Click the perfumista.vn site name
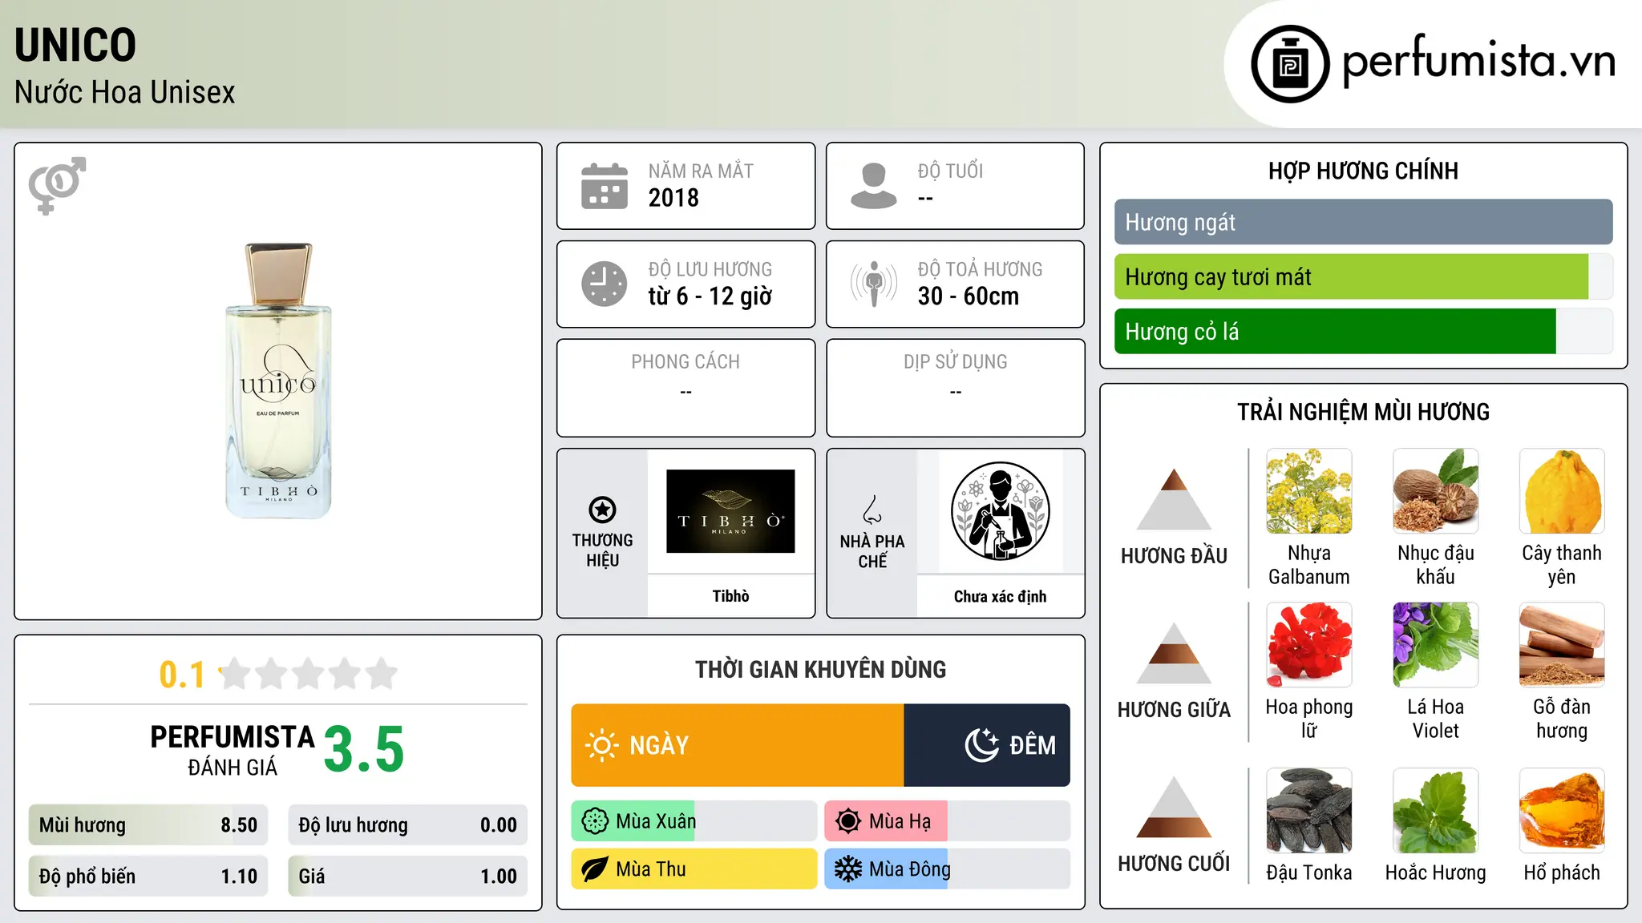 [1478, 62]
